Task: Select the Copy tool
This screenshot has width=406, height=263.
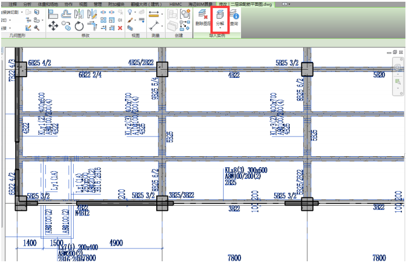Action: pyautogui.click(x=66, y=26)
